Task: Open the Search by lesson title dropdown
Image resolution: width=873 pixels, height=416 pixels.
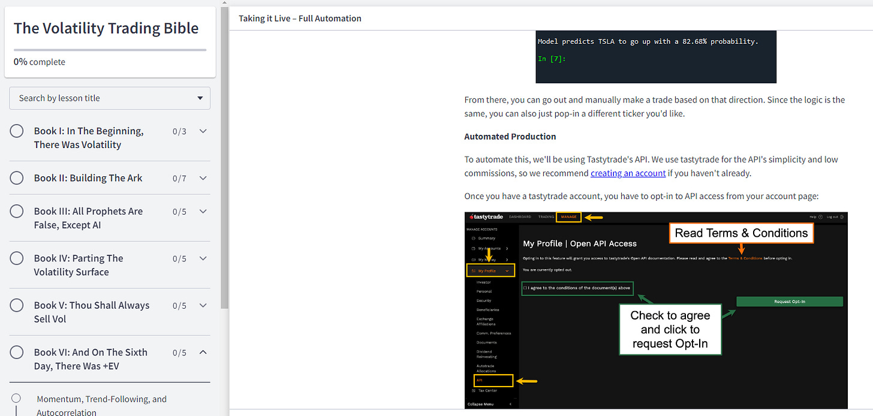Action: (x=110, y=98)
